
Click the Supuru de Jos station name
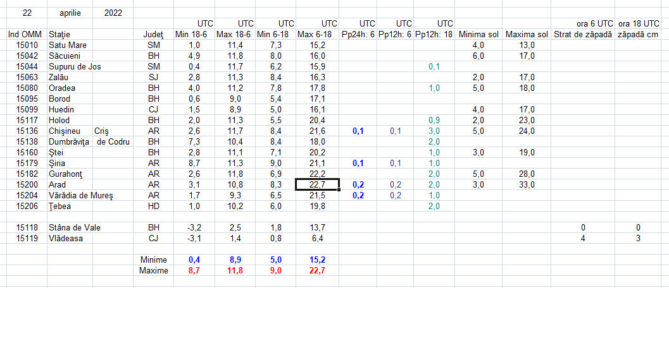(x=75, y=66)
